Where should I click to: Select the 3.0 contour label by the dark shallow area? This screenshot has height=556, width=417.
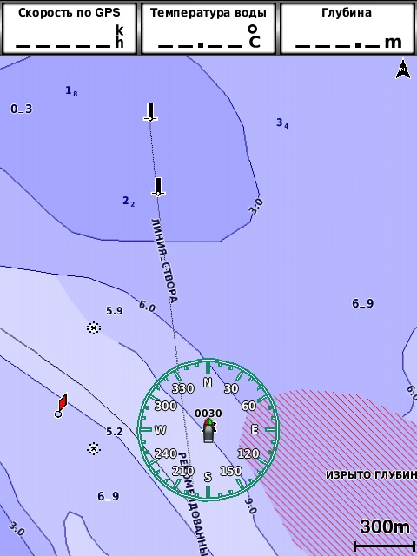pos(256,207)
